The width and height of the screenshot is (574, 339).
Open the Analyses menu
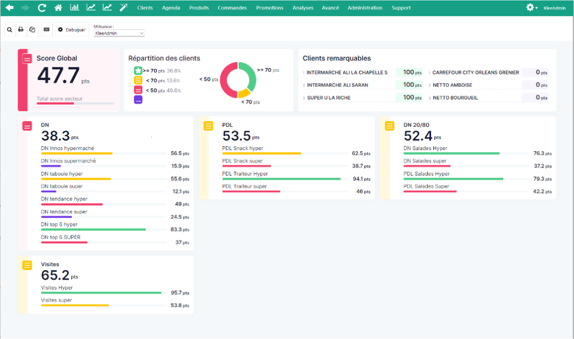(303, 8)
